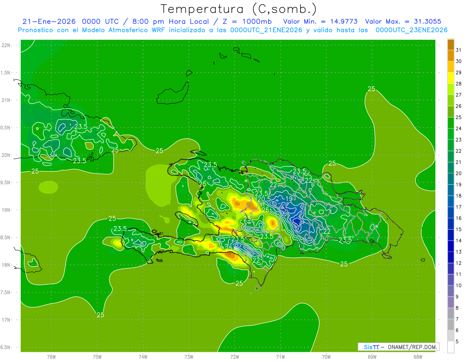Click the legend value '10'

(x=458, y=285)
